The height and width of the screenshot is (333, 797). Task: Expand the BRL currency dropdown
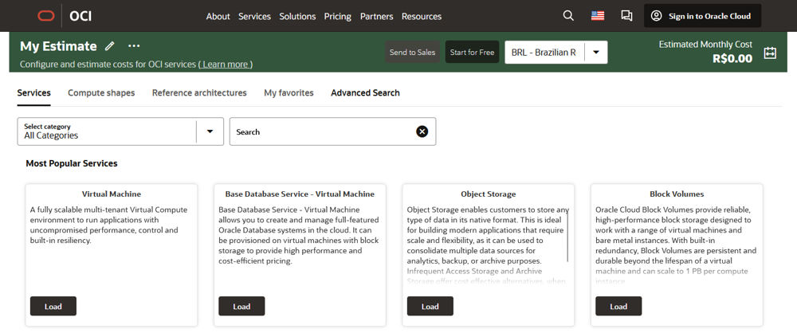point(596,53)
